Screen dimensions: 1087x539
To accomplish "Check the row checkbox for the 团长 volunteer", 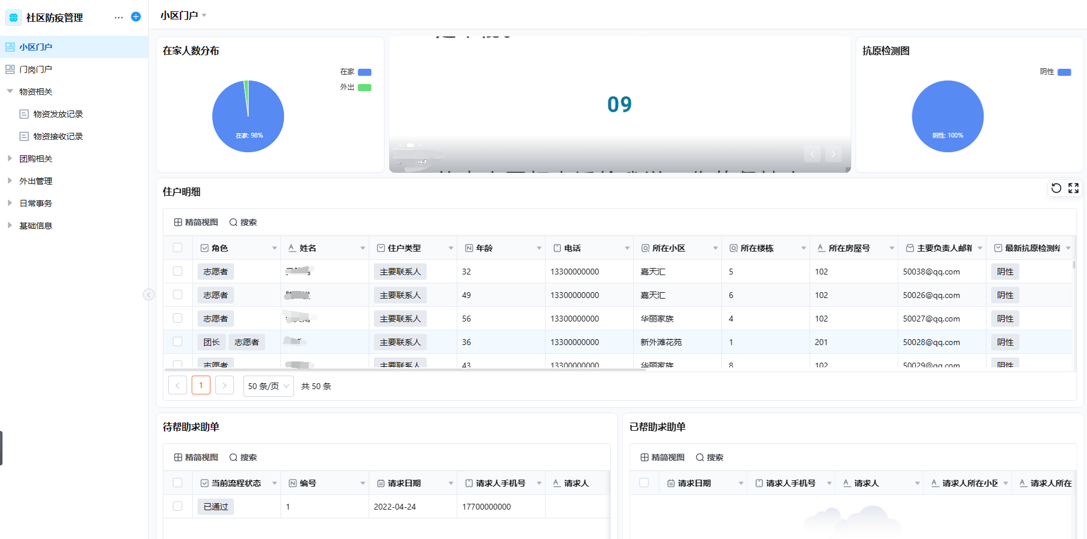I will pos(178,342).
